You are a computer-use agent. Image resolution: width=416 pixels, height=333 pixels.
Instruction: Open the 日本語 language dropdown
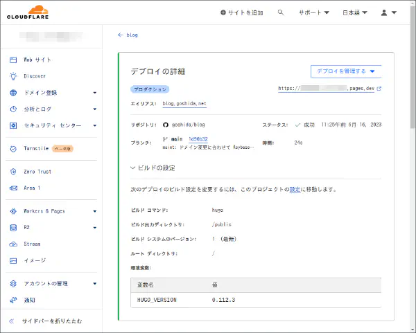(355, 12)
